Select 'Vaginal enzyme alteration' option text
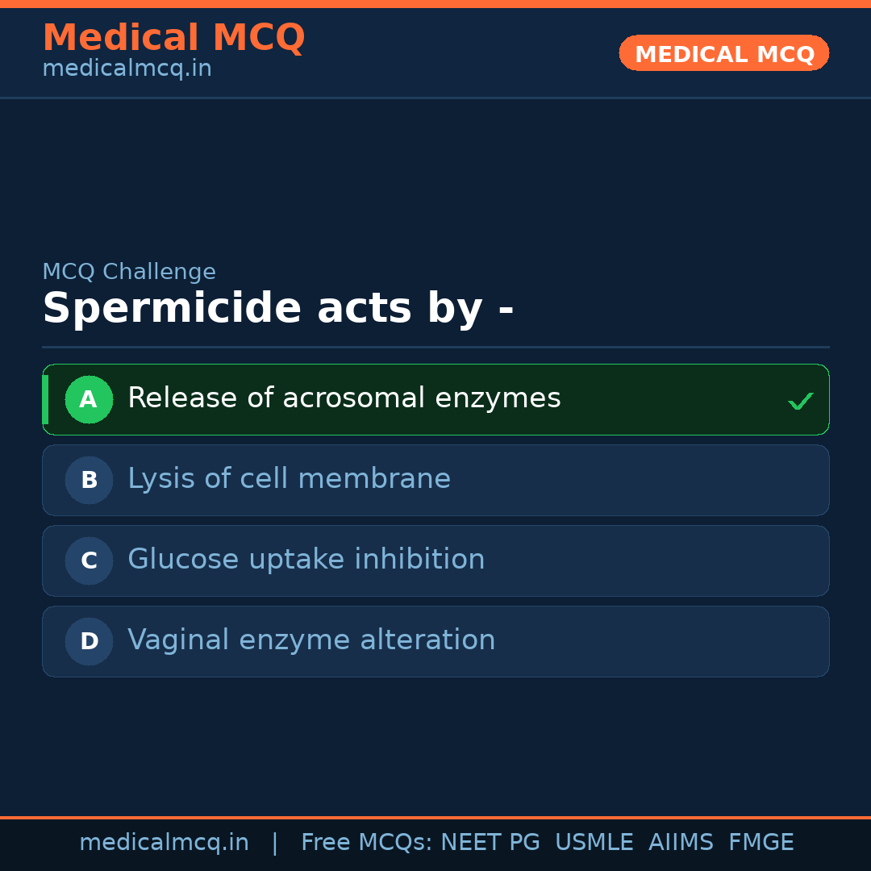The width and height of the screenshot is (871, 871). click(311, 640)
